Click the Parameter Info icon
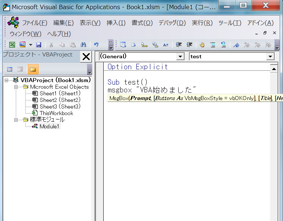 (x=155, y=45)
